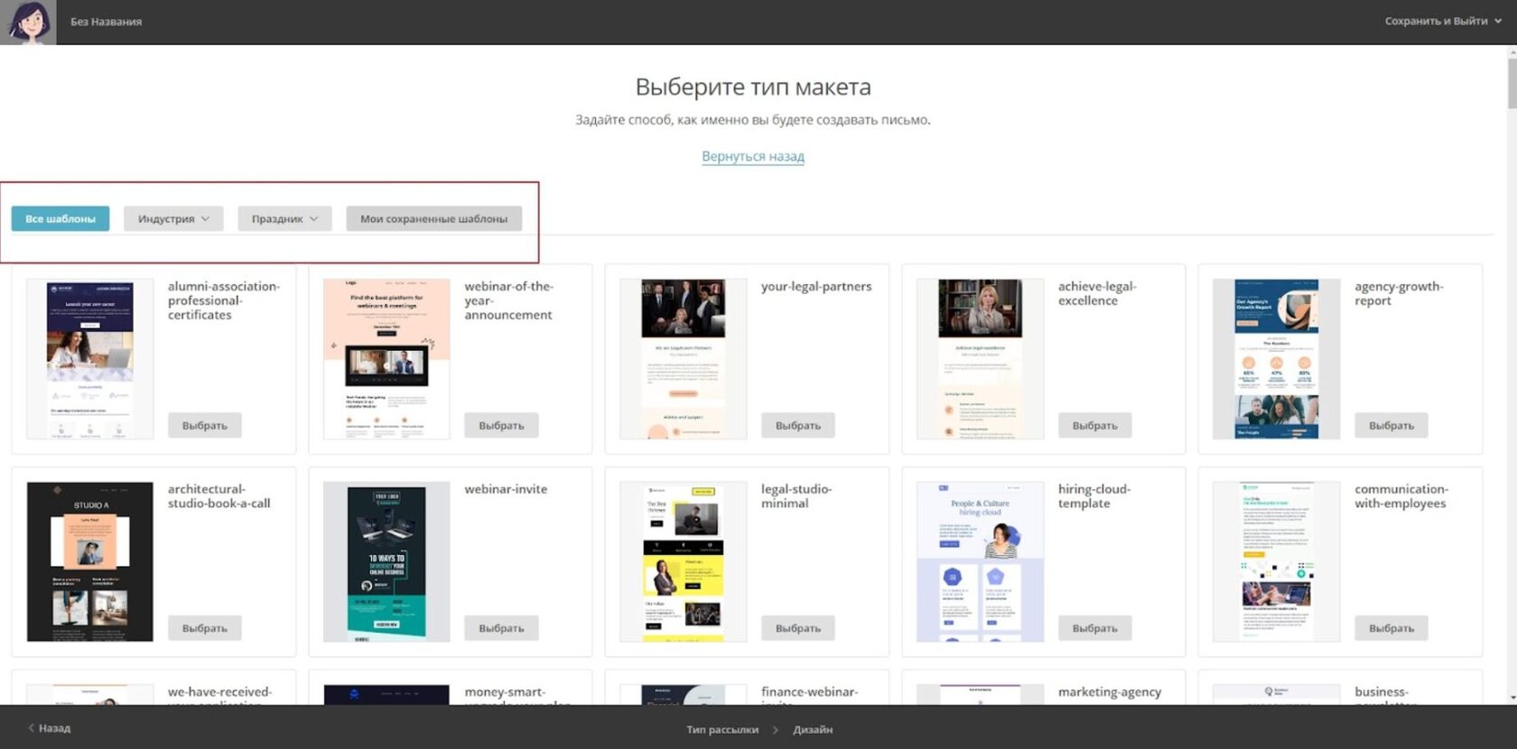Open the communication-with-employees thumbnail
Viewport: 1517px width, 749px height.
(1277, 562)
